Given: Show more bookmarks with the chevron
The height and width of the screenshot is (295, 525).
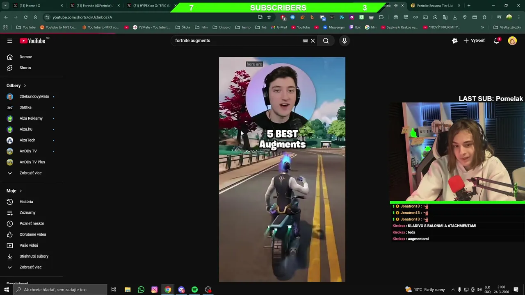Looking at the screenshot, I should (x=482, y=27).
